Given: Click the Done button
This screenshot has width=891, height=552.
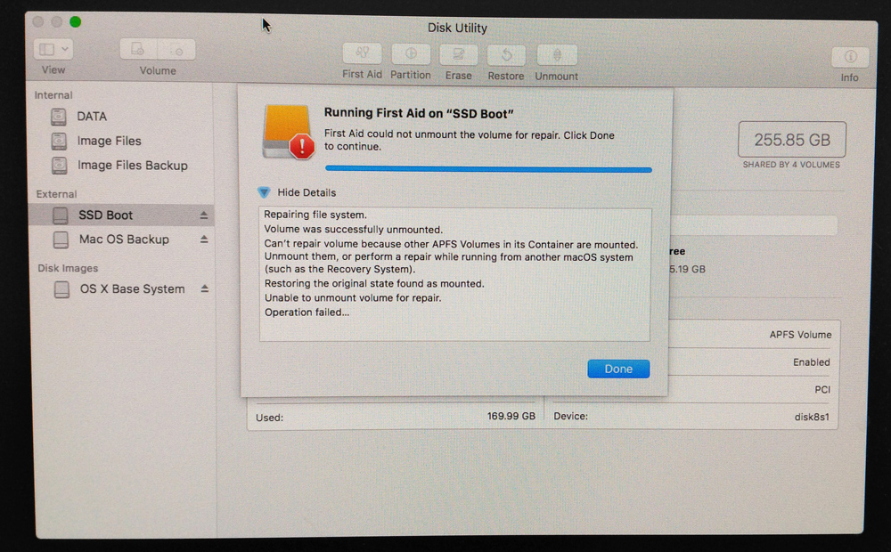Looking at the screenshot, I should [x=618, y=369].
